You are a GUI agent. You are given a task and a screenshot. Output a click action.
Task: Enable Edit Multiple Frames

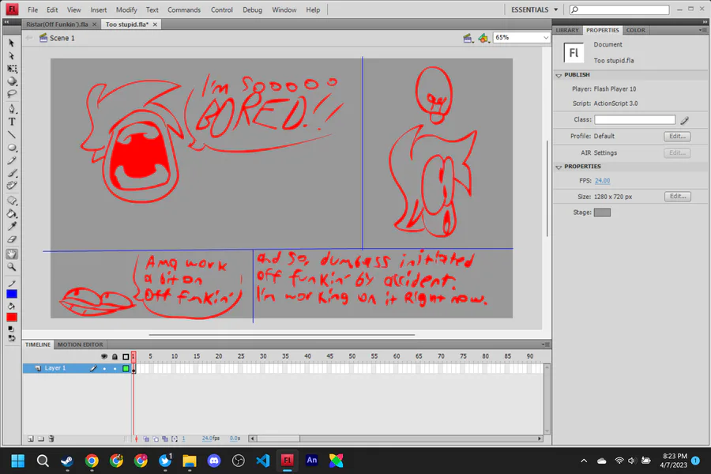[165, 438]
